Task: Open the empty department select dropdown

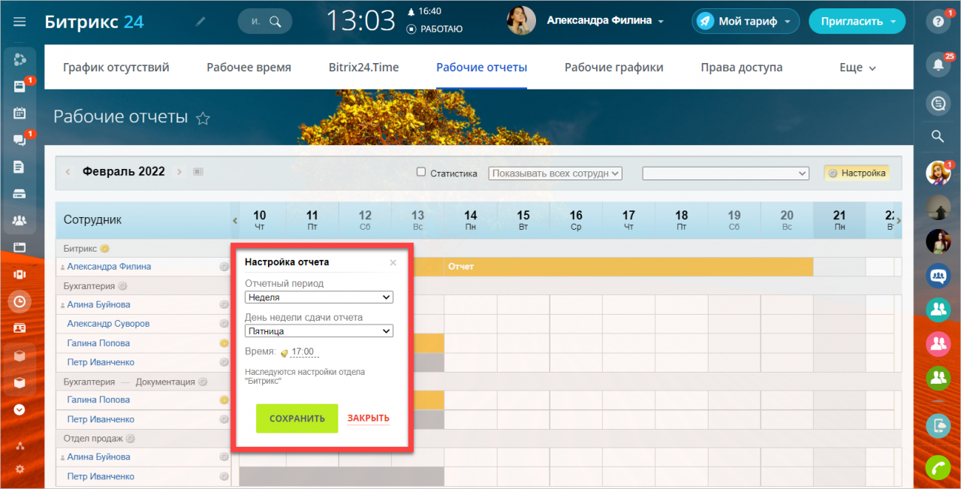Action: click(x=726, y=173)
